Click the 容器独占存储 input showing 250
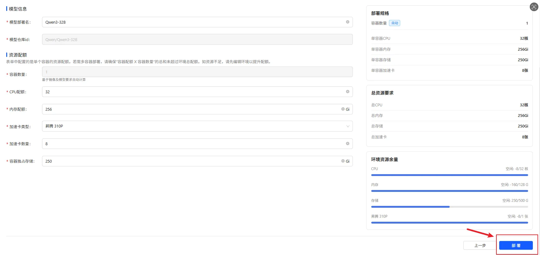540x255 pixels. click(197, 161)
